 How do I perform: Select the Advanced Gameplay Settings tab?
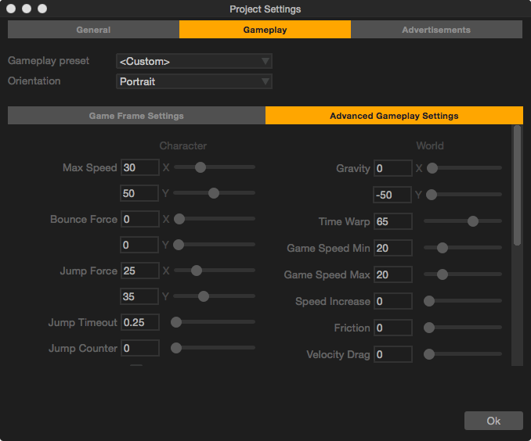coord(394,116)
